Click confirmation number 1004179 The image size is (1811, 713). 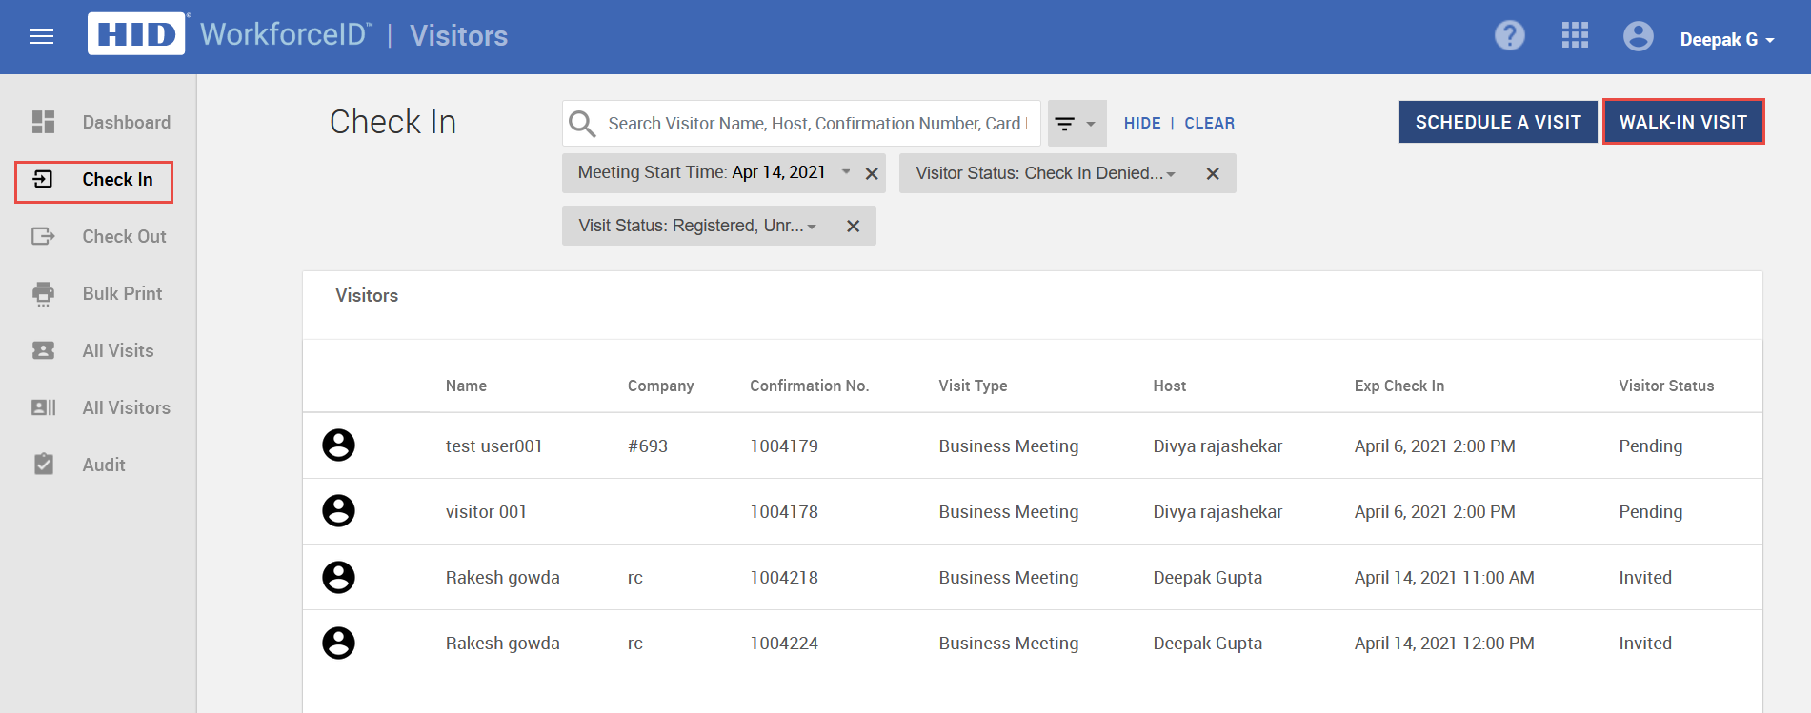(784, 446)
